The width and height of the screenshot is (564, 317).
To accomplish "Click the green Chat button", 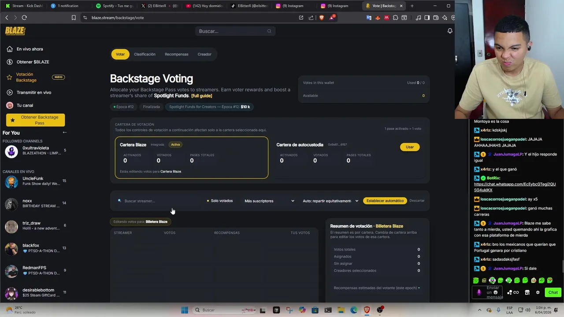I will point(553,292).
